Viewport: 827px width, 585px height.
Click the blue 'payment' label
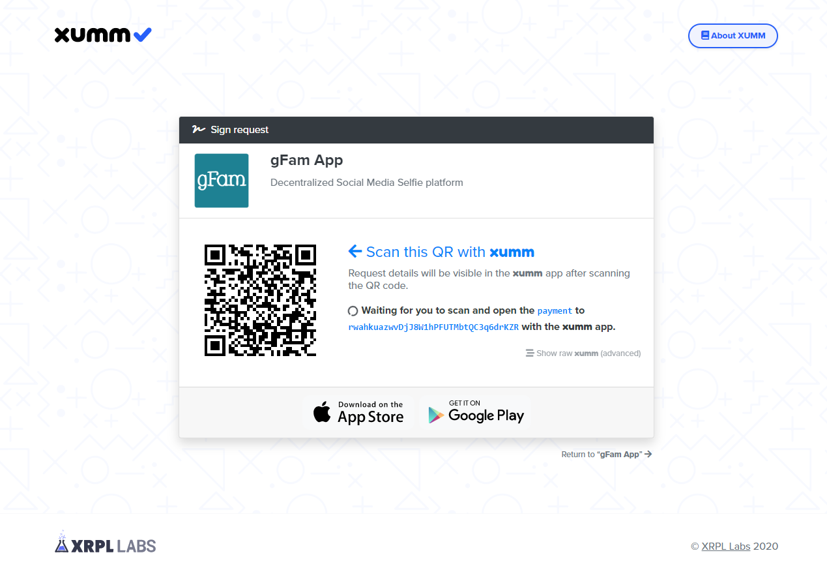[555, 311]
